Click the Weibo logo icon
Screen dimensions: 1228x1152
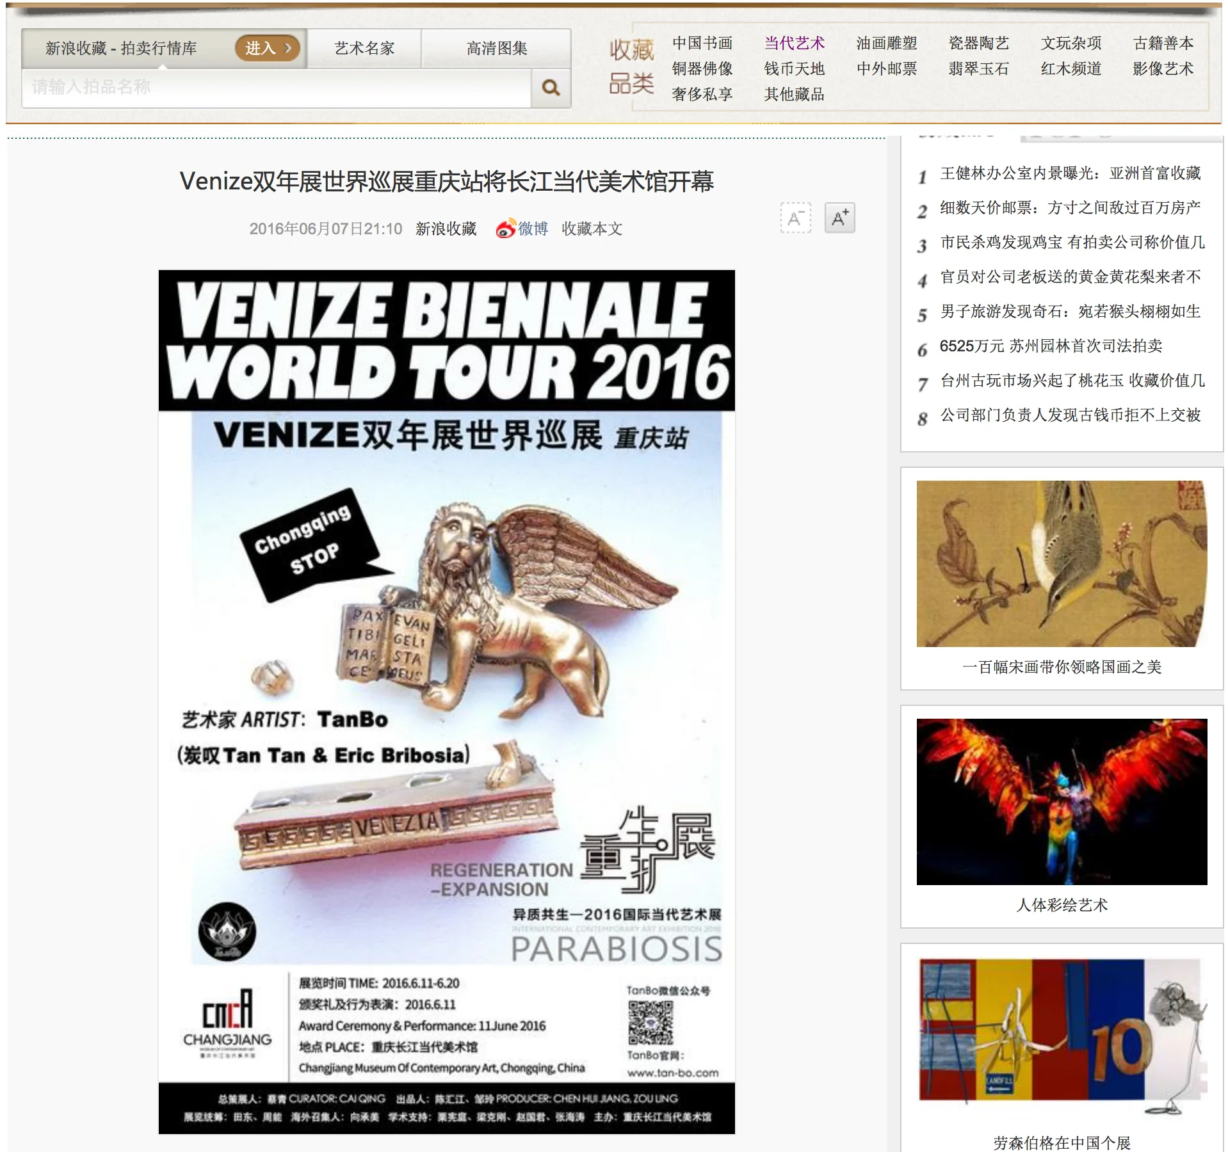(506, 228)
